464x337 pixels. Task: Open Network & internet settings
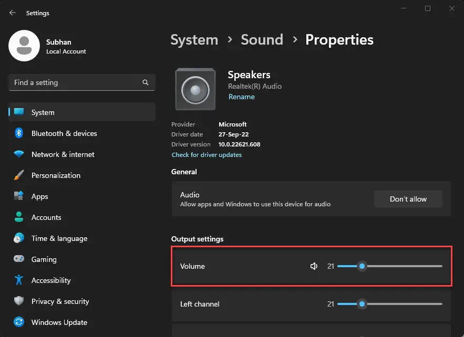click(63, 154)
